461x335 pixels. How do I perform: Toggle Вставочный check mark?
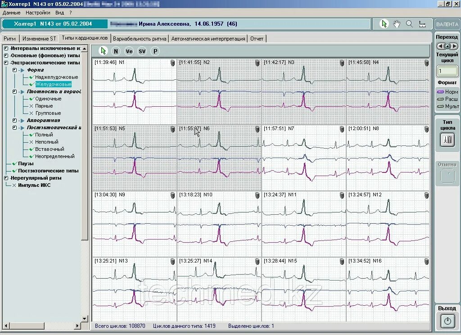32,149
